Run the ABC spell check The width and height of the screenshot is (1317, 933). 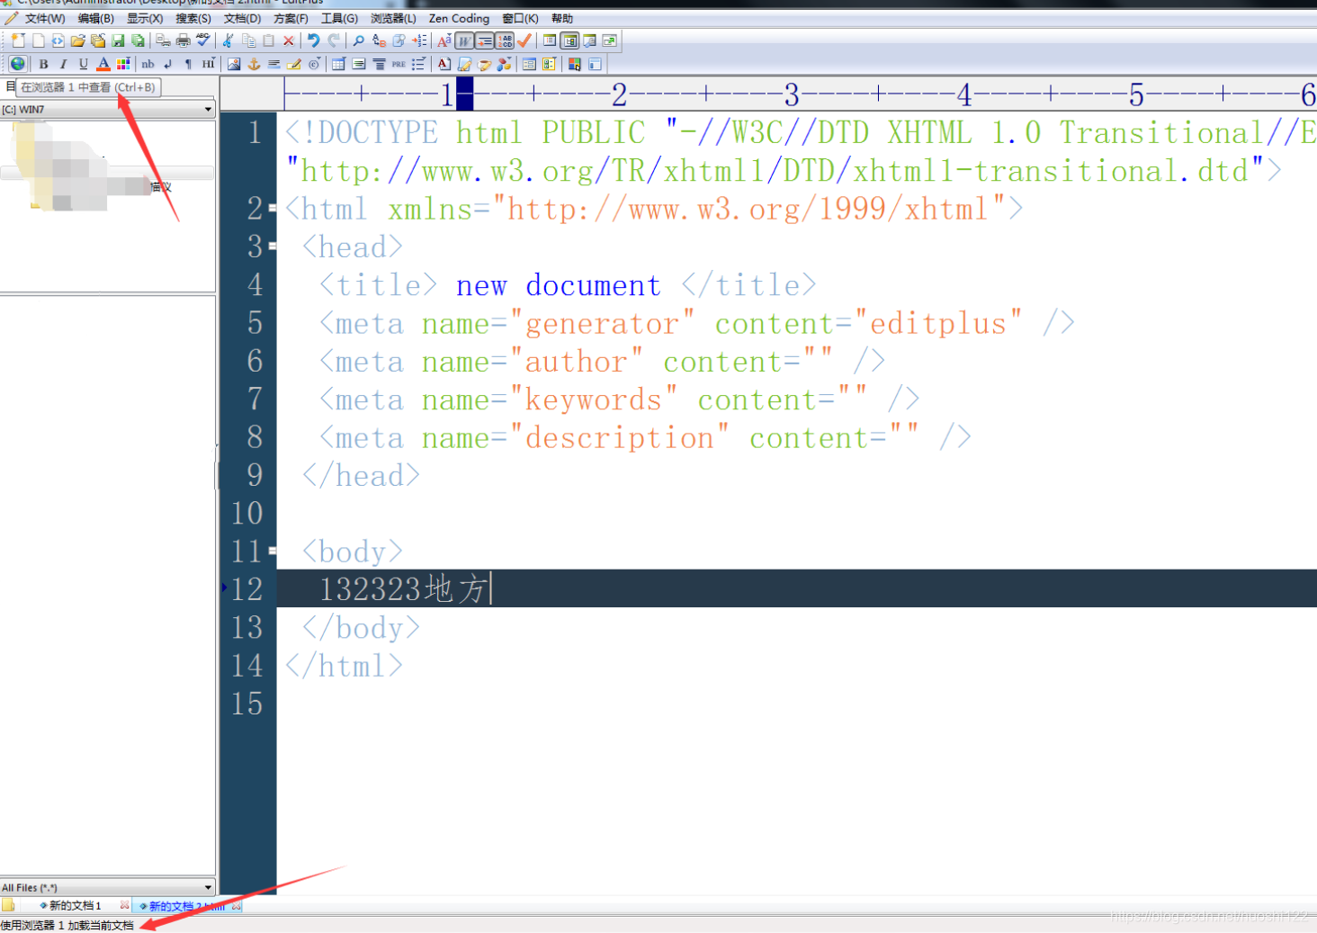click(x=202, y=40)
